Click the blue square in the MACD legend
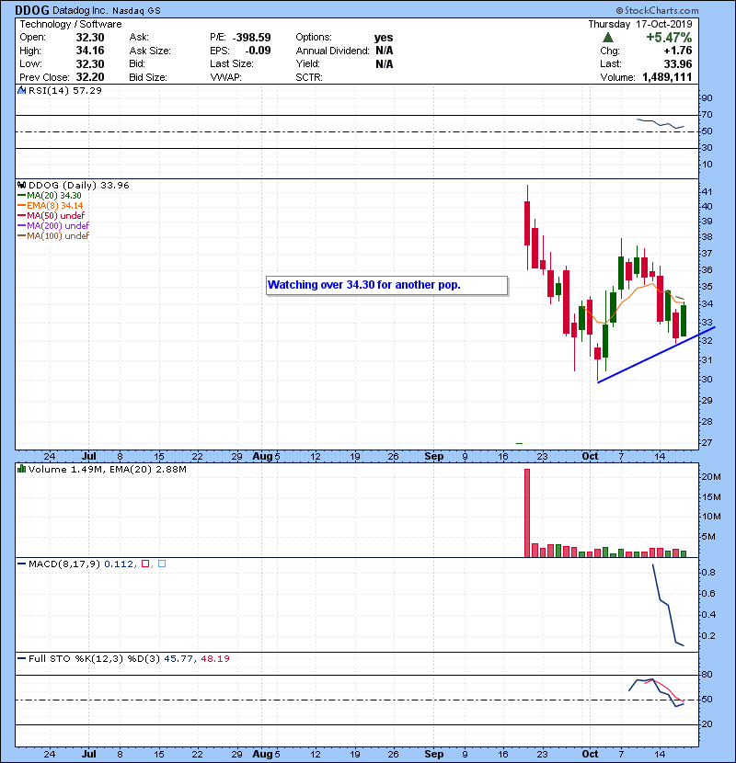 click(x=162, y=564)
